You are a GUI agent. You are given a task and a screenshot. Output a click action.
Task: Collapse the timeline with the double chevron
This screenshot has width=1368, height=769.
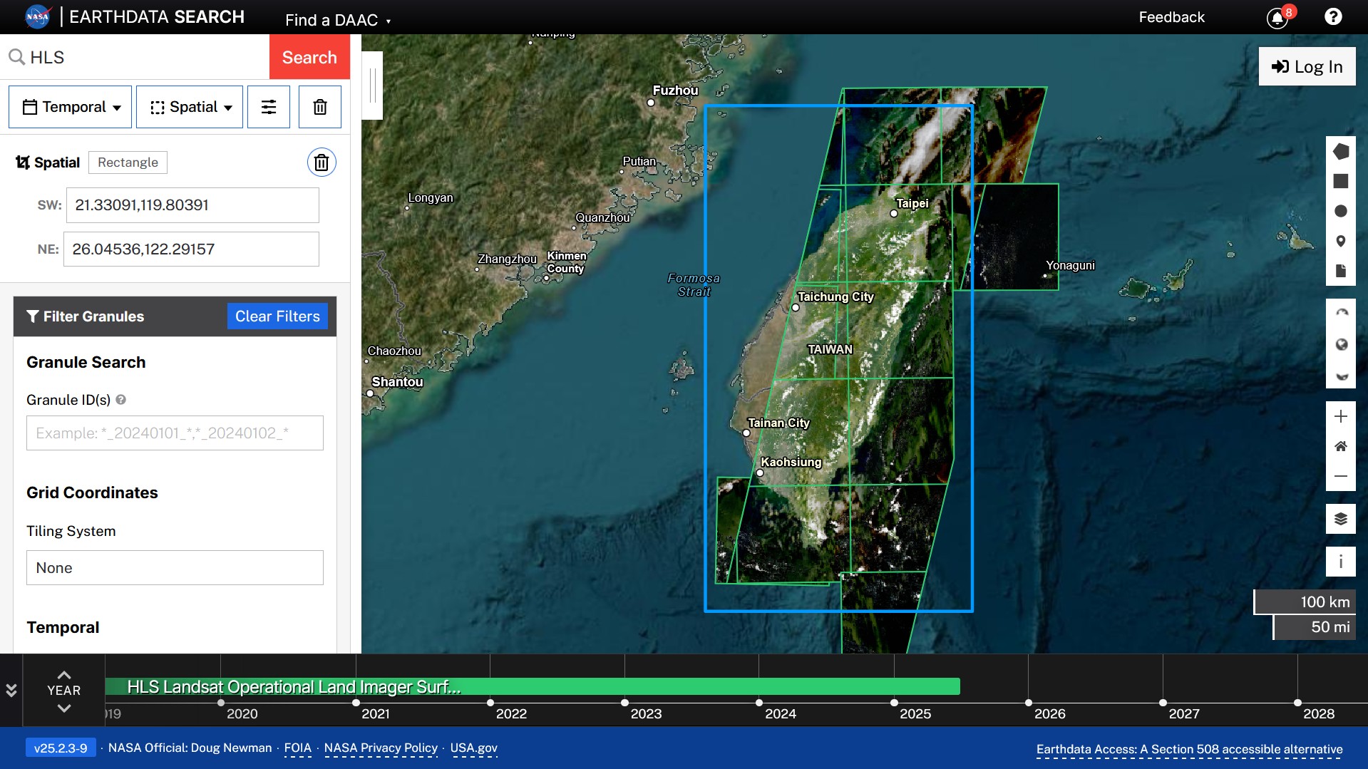pos(10,689)
